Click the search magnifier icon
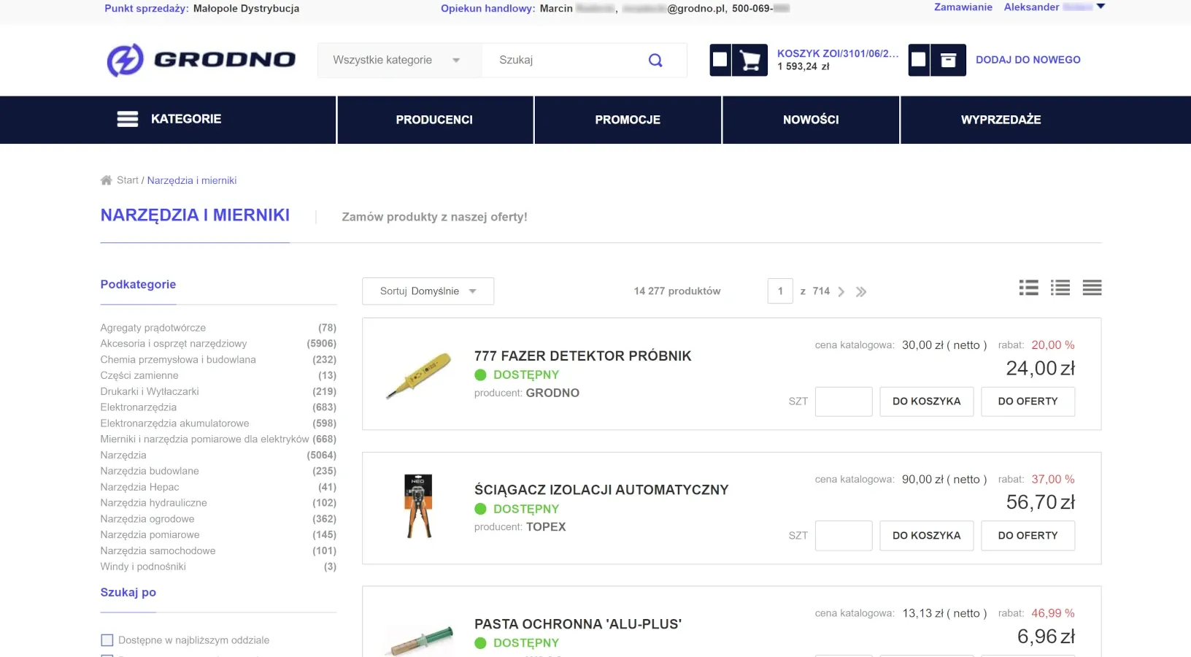 pyautogui.click(x=655, y=61)
